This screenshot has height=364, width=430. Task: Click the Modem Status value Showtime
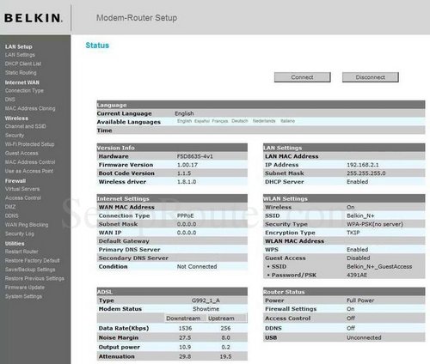pyautogui.click(x=206, y=309)
